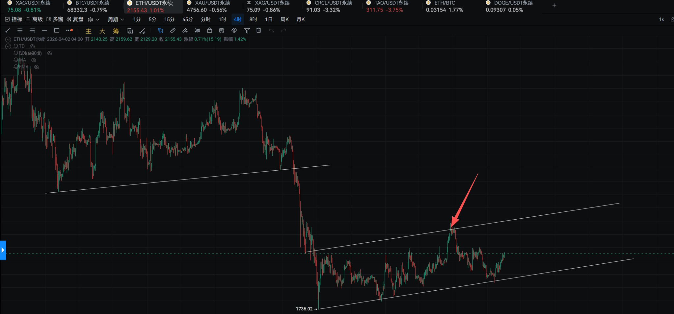674x314 pixels.
Task: Click the redo arrow
Action: tap(283, 31)
